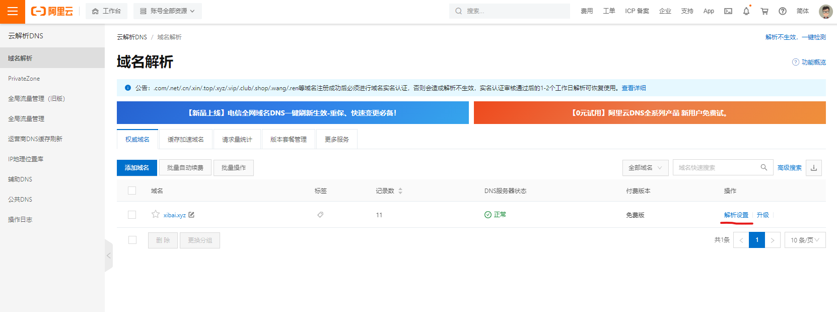Click the help question mark icon

tap(782, 11)
